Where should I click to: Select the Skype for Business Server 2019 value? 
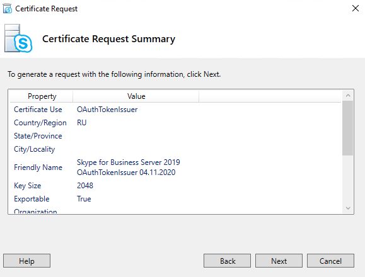[x=128, y=167]
